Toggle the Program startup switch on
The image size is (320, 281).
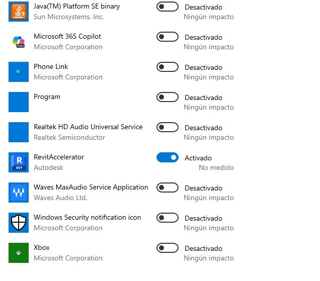[168, 98]
